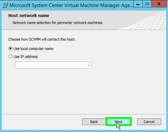This screenshot has width=168, height=132.
Task: Click the 'Host network name' heading
Action: pos(29,16)
